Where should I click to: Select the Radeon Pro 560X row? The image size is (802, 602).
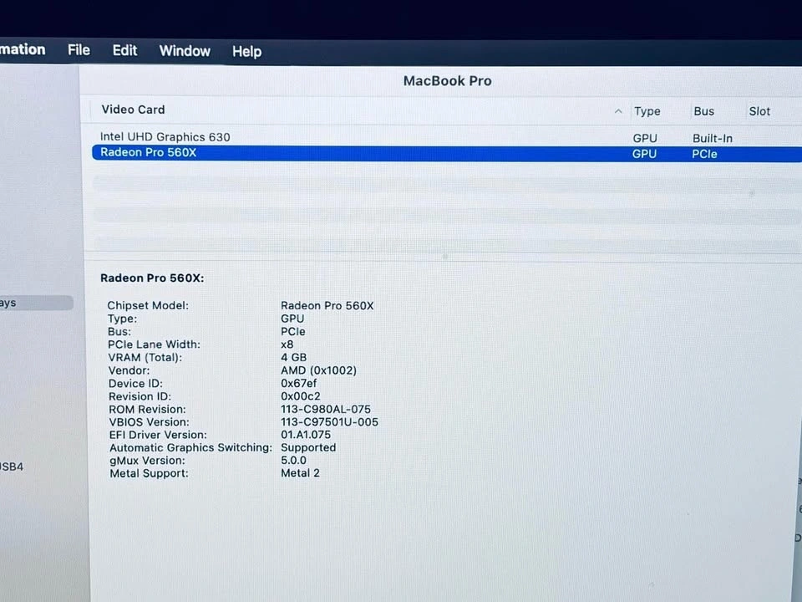click(x=149, y=153)
